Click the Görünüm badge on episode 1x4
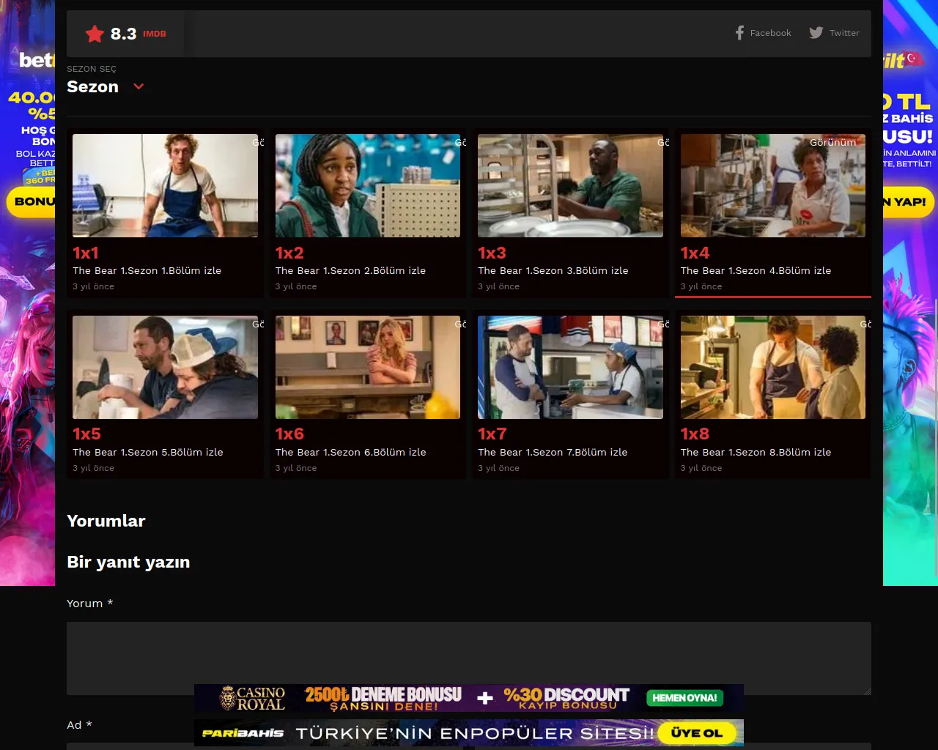 (832, 142)
